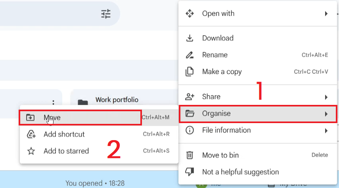Click the Download tray icon
The width and height of the screenshot is (339, 188).
(190, 38)
